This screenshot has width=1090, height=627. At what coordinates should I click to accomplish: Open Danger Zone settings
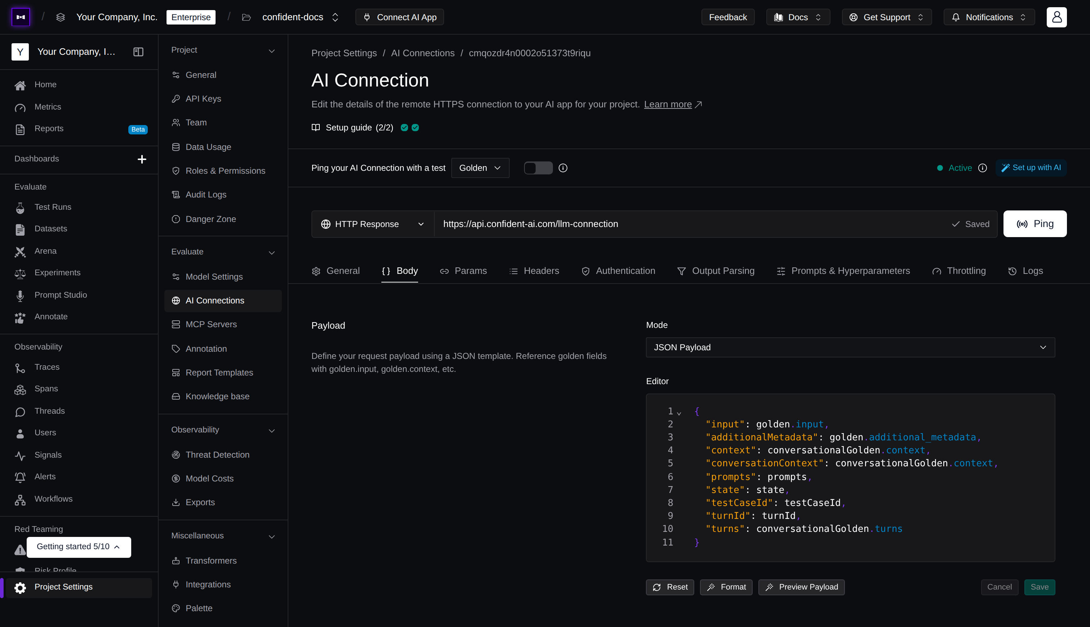click(x=223, y=219)
